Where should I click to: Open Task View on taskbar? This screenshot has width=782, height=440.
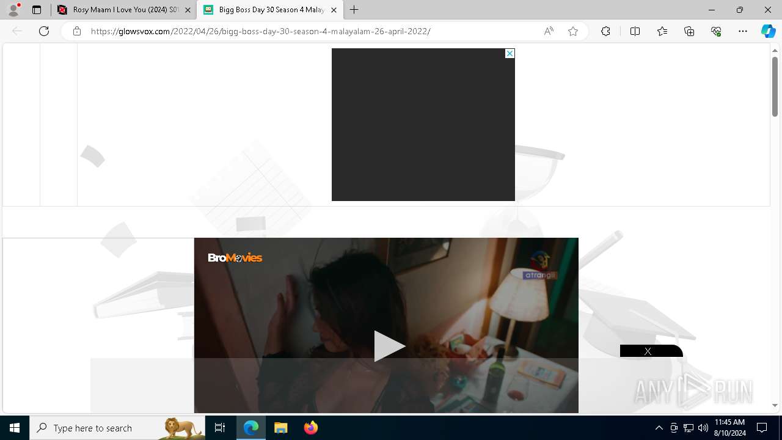click(220, 428)
